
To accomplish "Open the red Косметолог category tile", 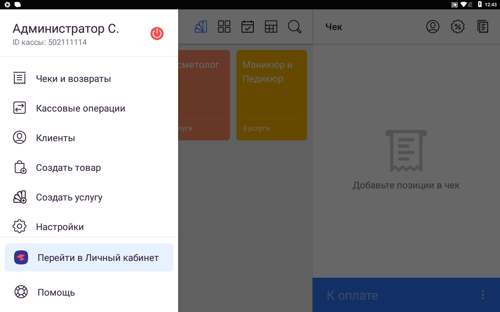I will pos(204,95).
